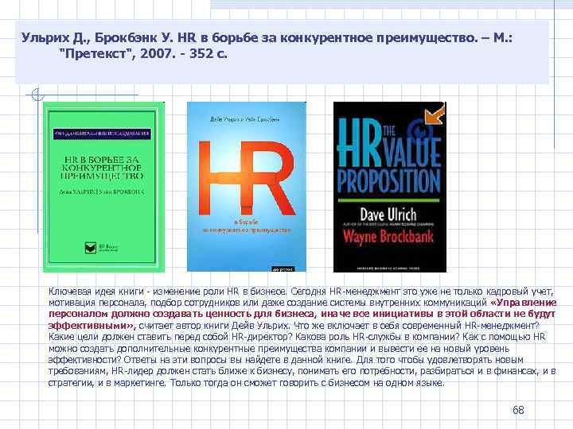Click the last line "стратегии, и в маркетинге"
Image resolution: width=573 pixels, height=429 pixels.
(107, 383)
